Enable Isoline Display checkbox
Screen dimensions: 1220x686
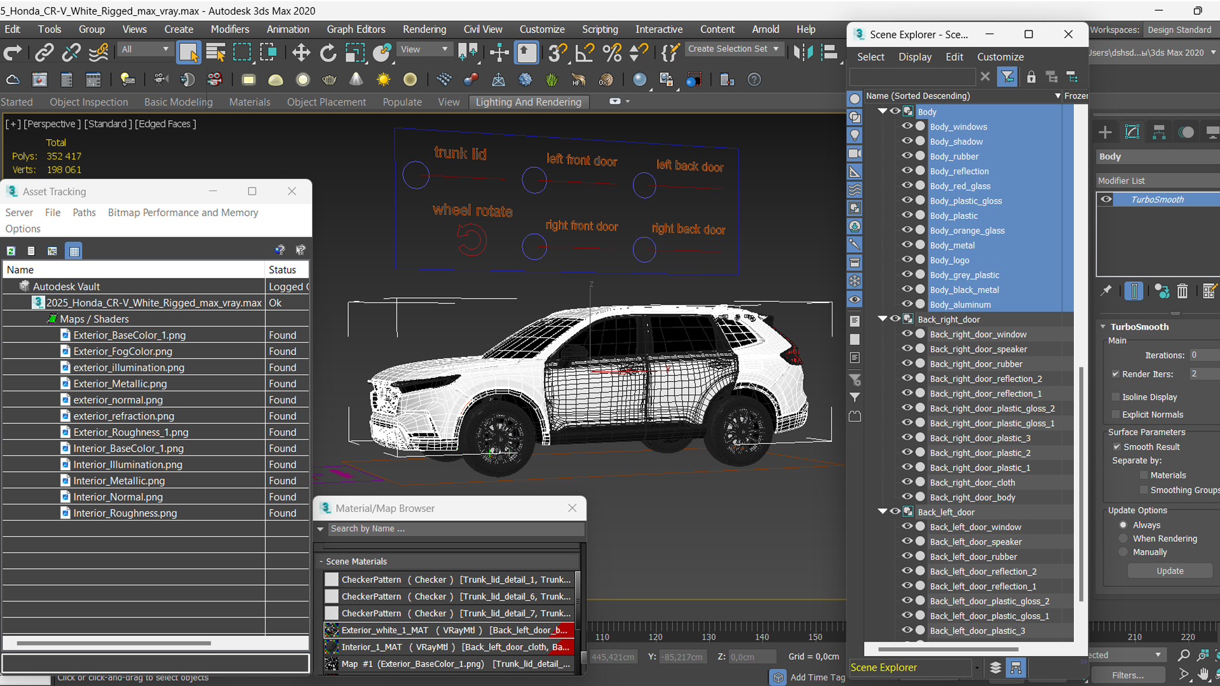[x=1115, y=397]
